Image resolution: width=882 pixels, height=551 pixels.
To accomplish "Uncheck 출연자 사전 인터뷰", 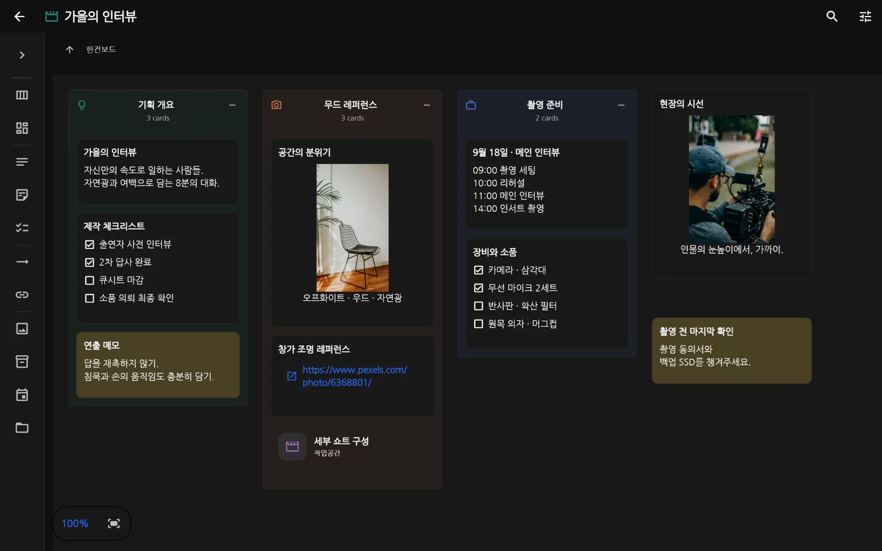I will click(x=89, y=244).
